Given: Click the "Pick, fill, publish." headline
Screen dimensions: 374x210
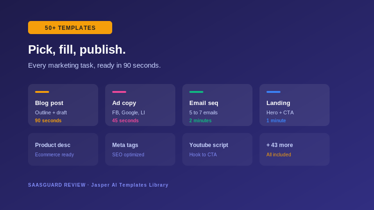Looking at the screenshot, I should [77, 50].
